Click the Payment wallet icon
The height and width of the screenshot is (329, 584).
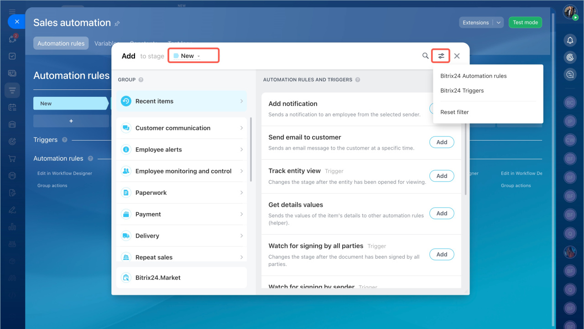click(126, 214)
